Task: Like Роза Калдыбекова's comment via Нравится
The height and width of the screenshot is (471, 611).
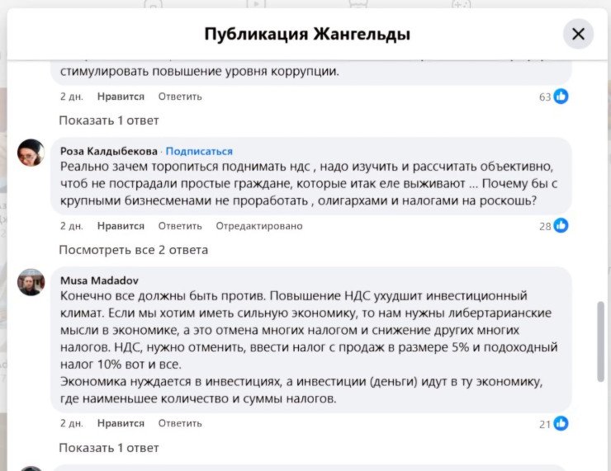Action: [121, 226]
